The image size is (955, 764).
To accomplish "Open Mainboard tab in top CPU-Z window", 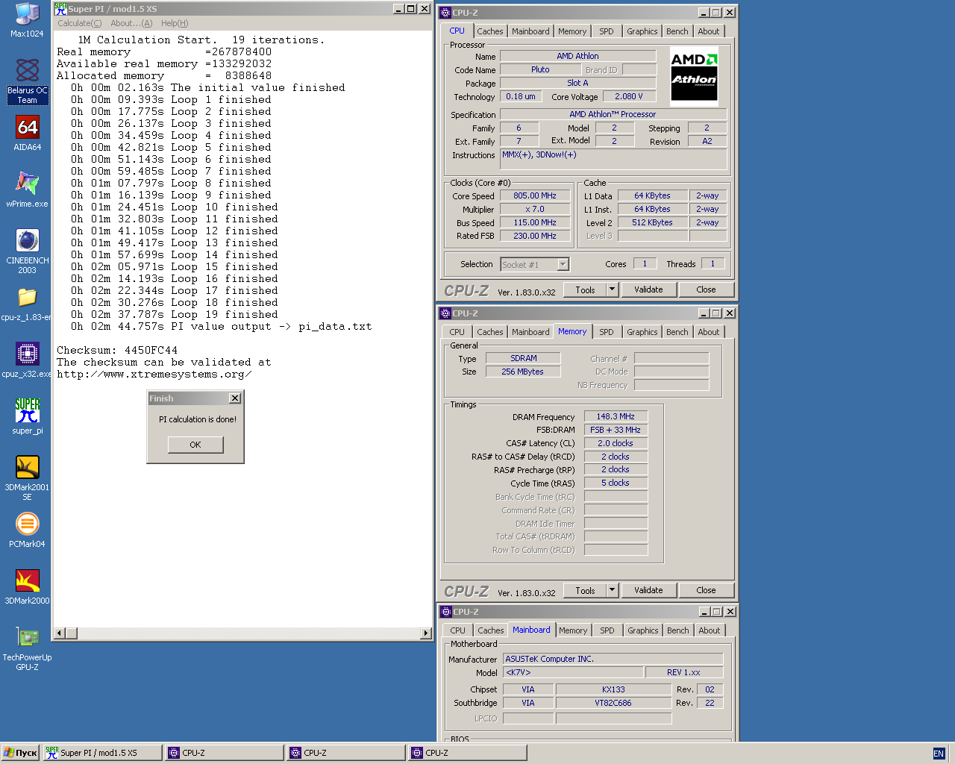I will 530,31.
